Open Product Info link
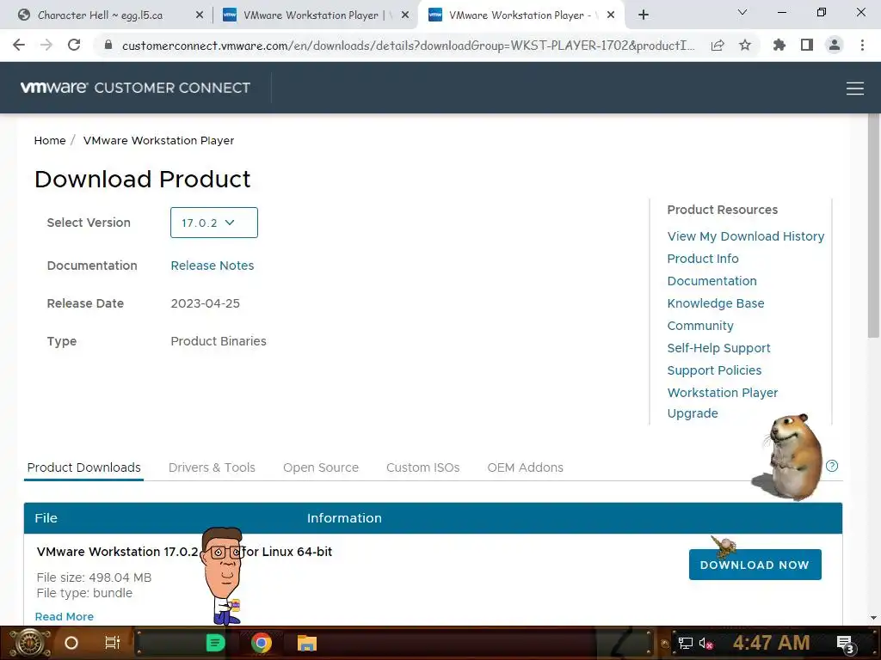This screenshot has height=660, width=881. [702, 259]
